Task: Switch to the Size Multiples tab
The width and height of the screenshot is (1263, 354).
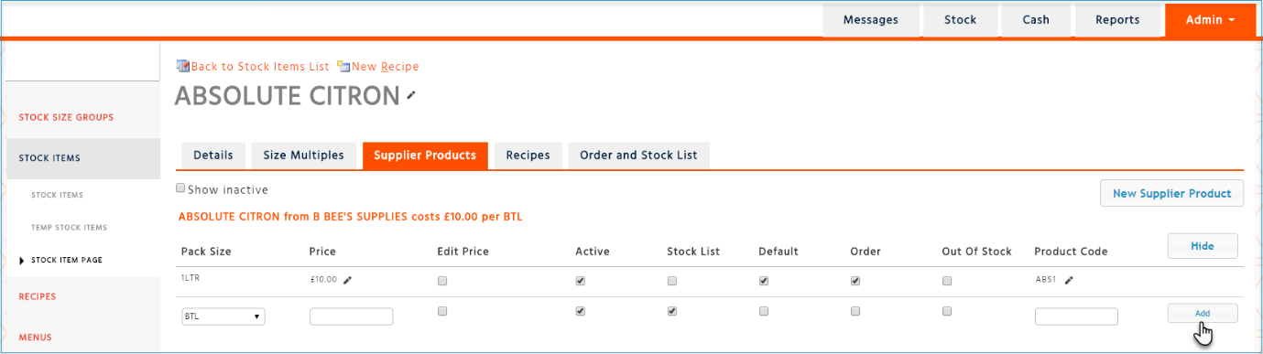Action: coord(303,156)
